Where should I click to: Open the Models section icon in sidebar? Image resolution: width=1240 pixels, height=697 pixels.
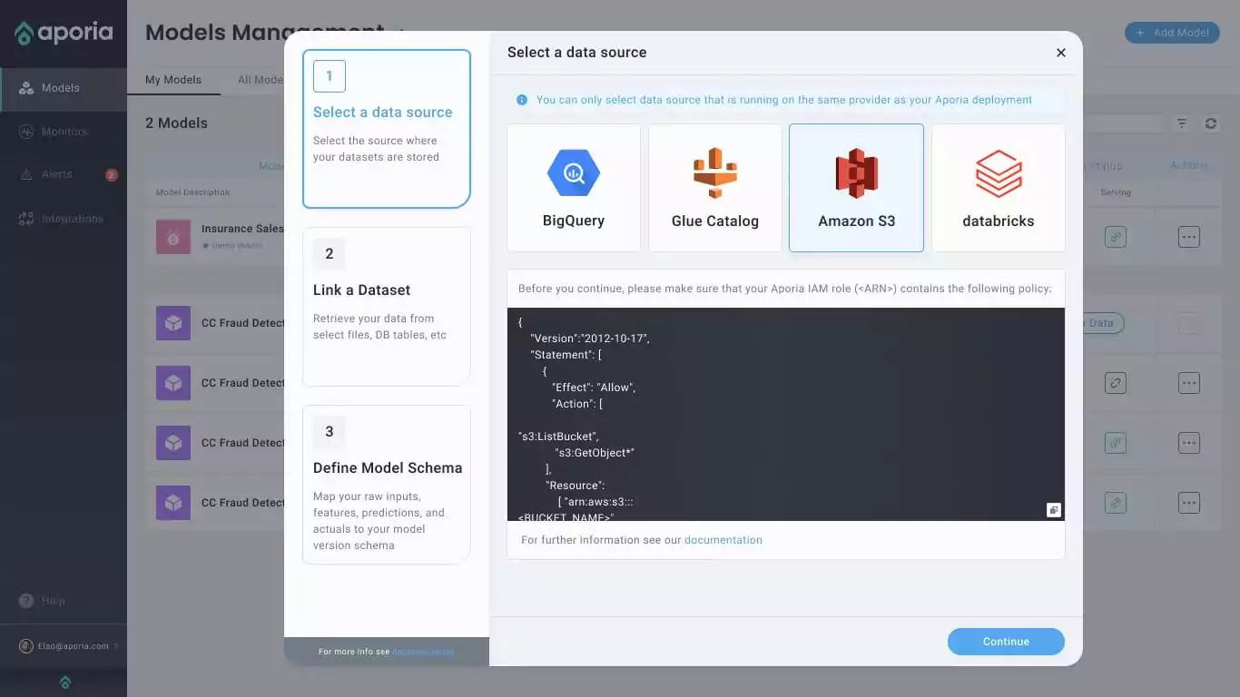coord(25,88)
